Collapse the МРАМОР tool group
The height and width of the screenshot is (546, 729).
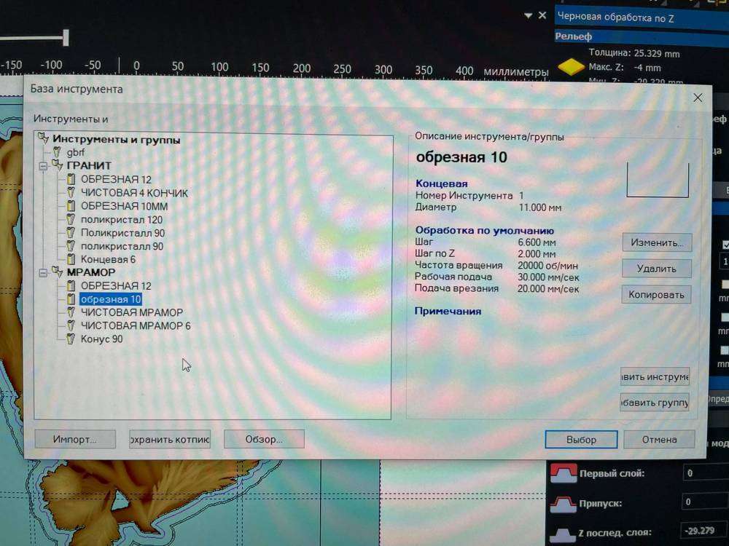(x=43, y=272)
